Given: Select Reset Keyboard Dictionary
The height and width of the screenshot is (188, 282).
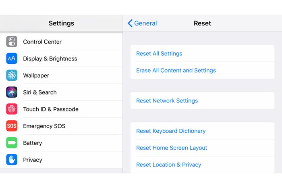Looking at the screenshot, I should point(171,131).
